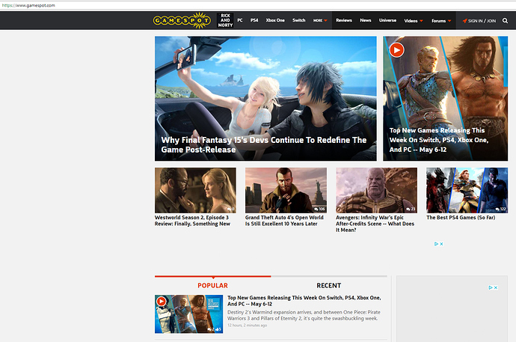Go to the PS4 section
This screenshot has width=516, height=342.
[x=254, y=20]
